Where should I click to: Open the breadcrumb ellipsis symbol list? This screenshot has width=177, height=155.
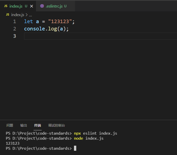(31, 15)
